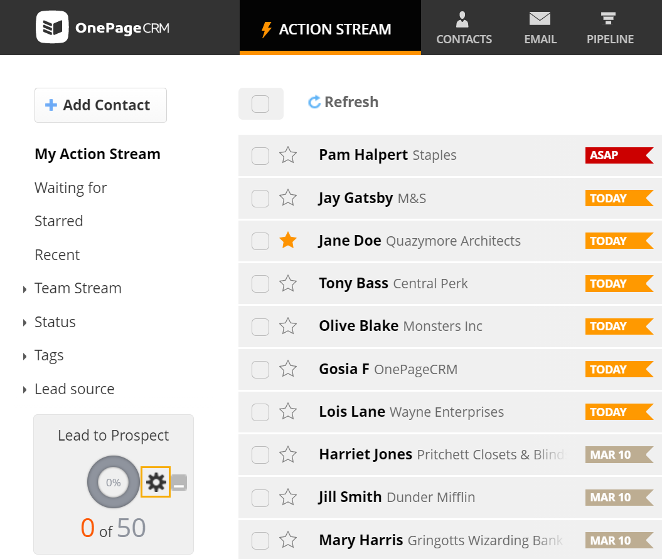Open the Email envelope icon
The width and height of the screenshot is (662, 559).
click(540, 19)
